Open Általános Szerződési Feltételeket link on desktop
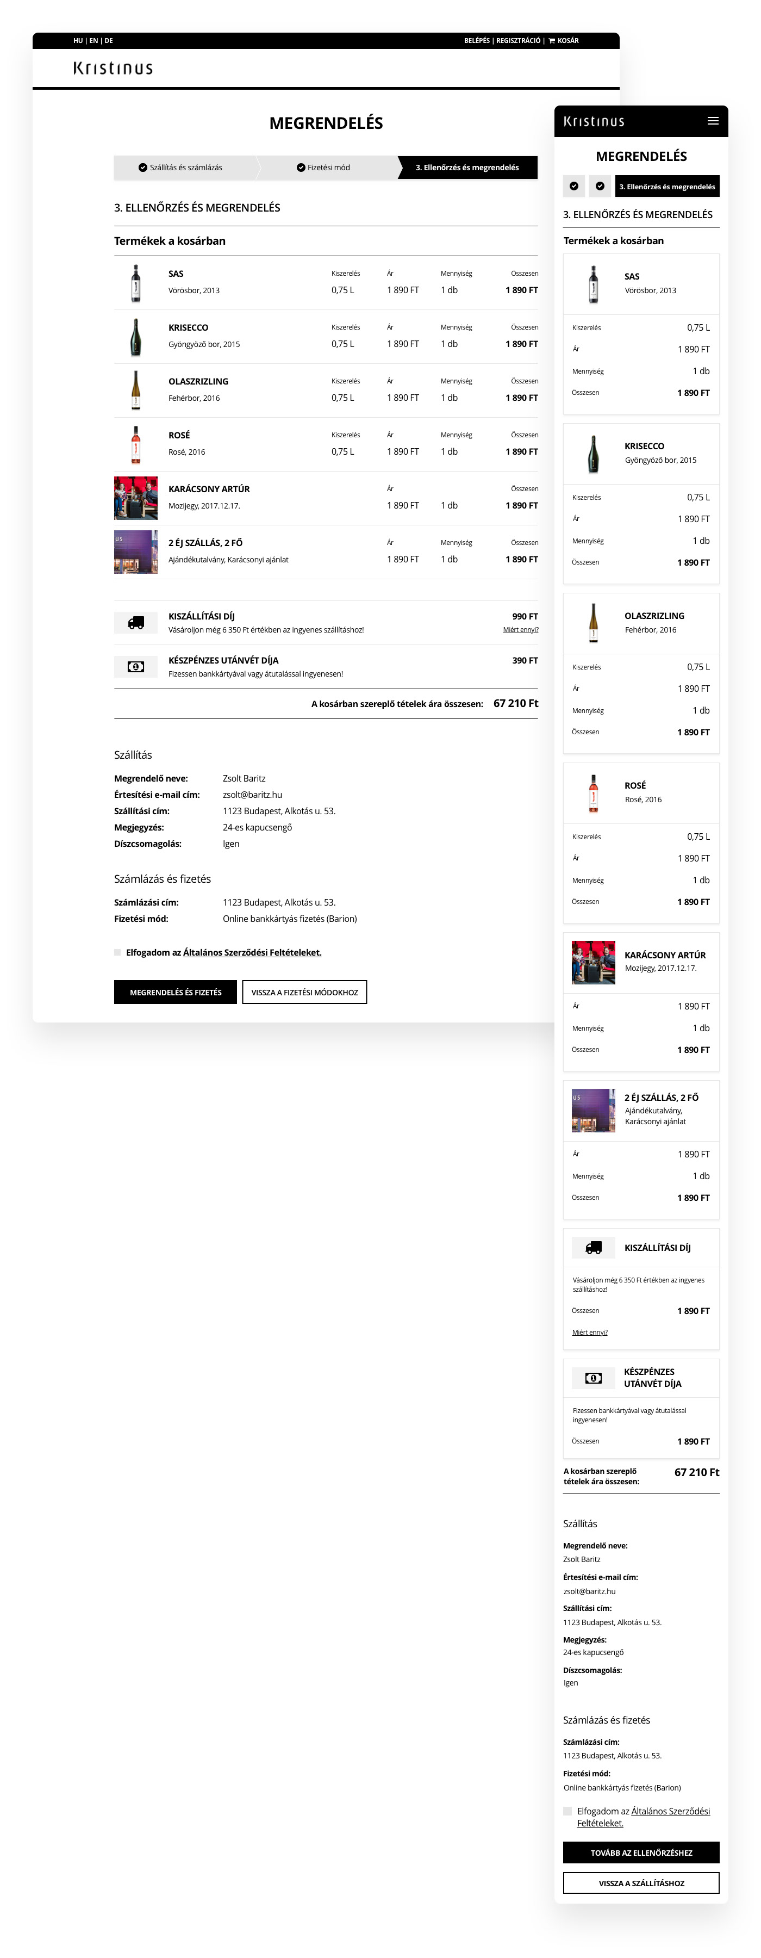761x1958 pixels. point(252,952)
